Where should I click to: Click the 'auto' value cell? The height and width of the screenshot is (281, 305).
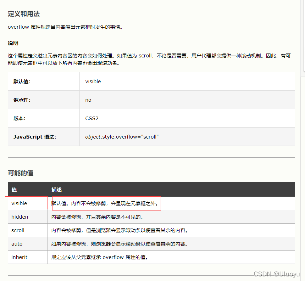pos(28,244)
